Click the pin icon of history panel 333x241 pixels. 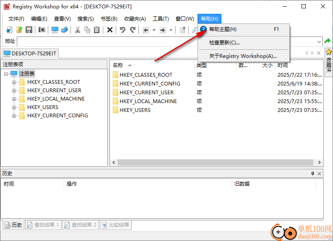[312, 174]
